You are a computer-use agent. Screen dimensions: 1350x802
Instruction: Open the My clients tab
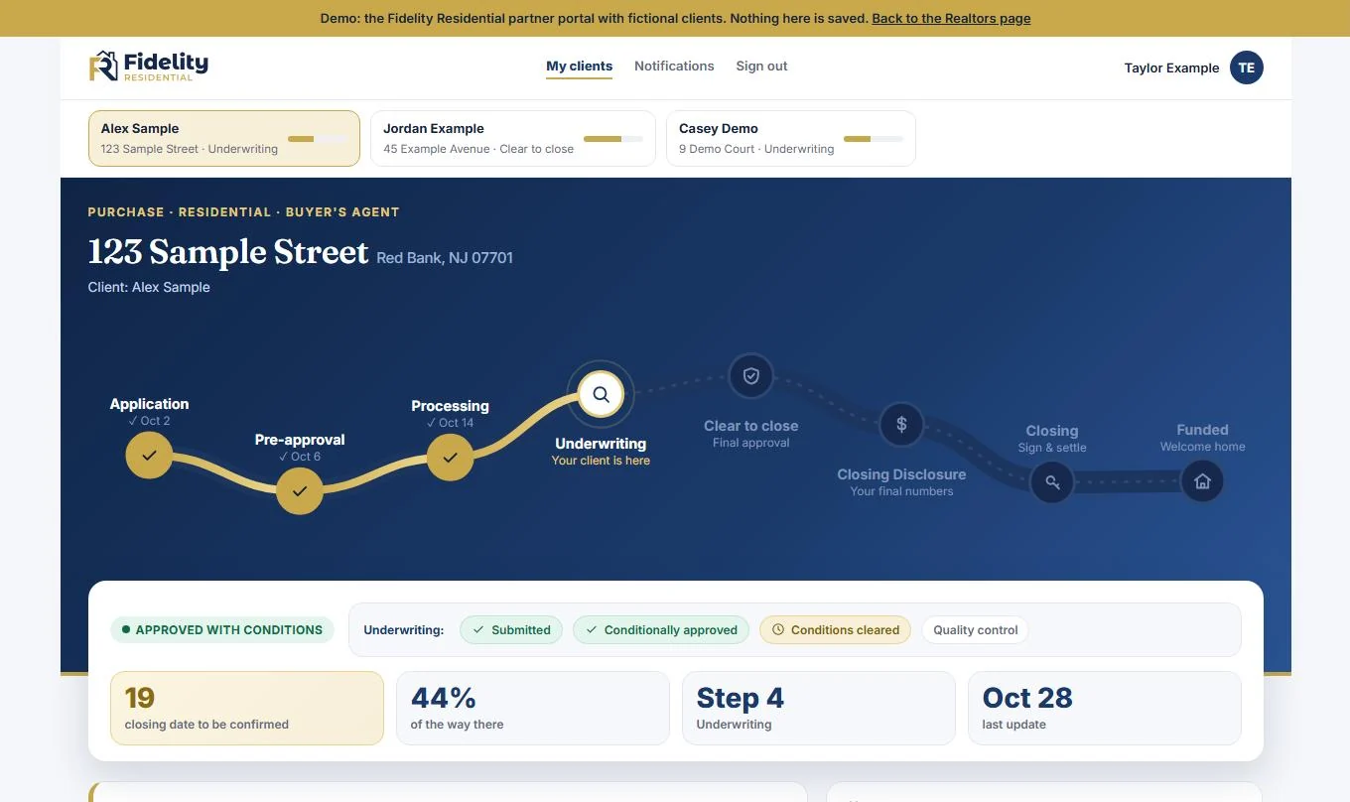pos(579,67)
